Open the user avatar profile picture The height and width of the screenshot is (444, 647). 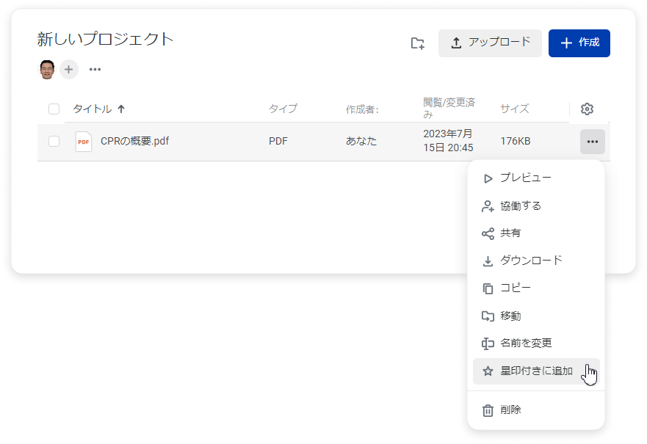pos(47,69)
